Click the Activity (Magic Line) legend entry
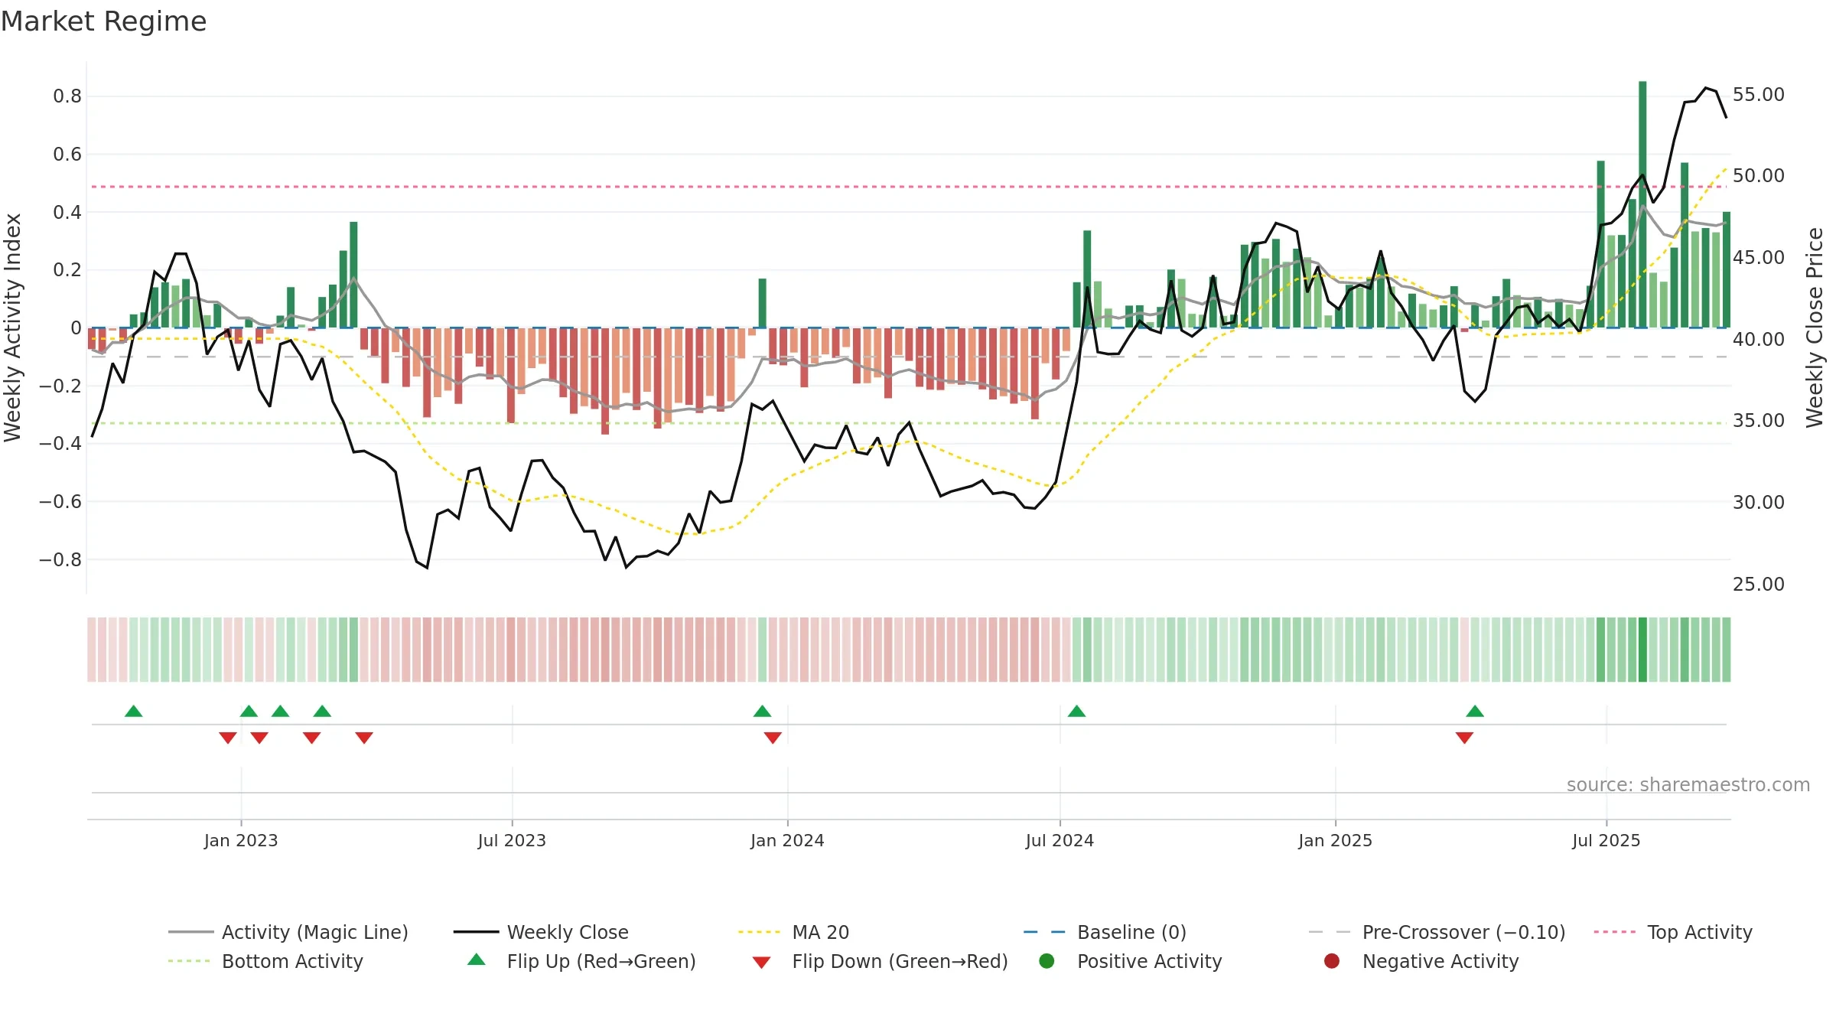 [x=288, y=932]
